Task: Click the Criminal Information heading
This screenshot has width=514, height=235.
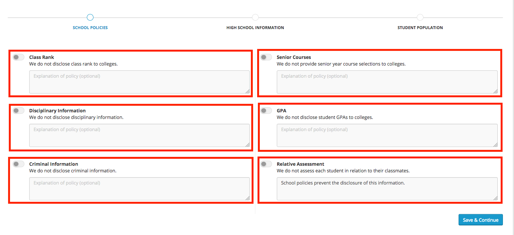Action: pyautogui.click(x=54, y=164)
